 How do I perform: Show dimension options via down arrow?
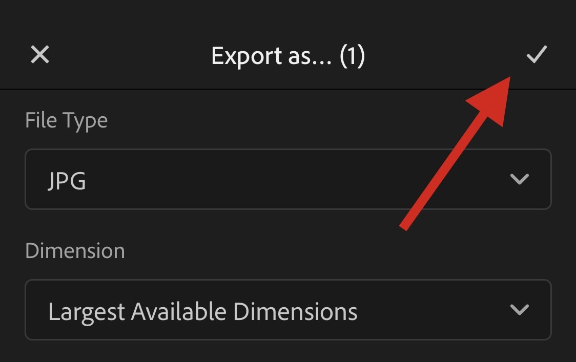[x=520, y=310]
